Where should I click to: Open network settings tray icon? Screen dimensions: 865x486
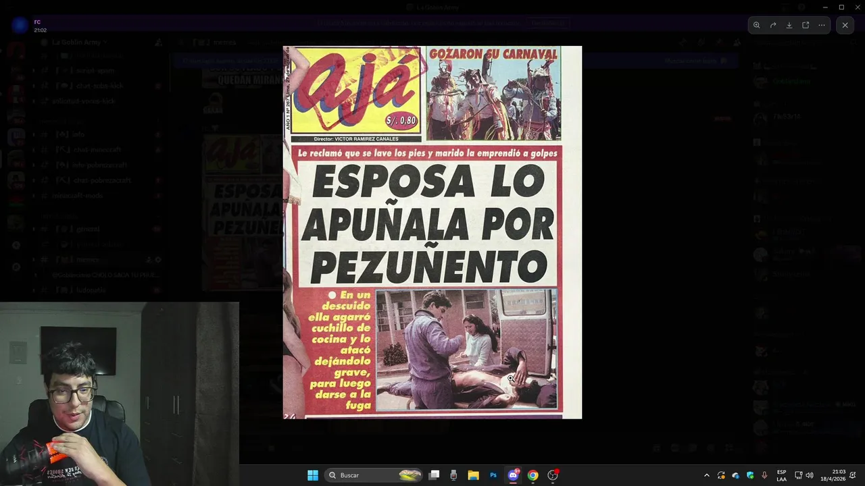pyautogui.click(x=798, y=475)
